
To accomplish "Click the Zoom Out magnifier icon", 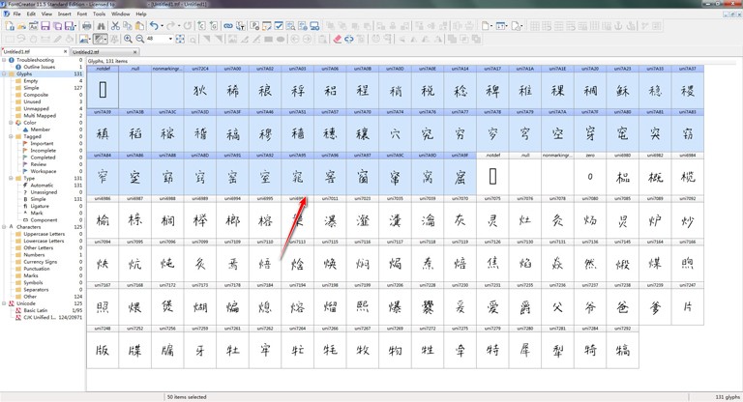I will pos(140,39).
